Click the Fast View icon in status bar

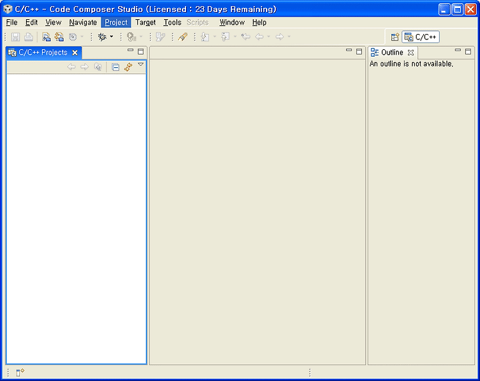click(x=20, y=372)
